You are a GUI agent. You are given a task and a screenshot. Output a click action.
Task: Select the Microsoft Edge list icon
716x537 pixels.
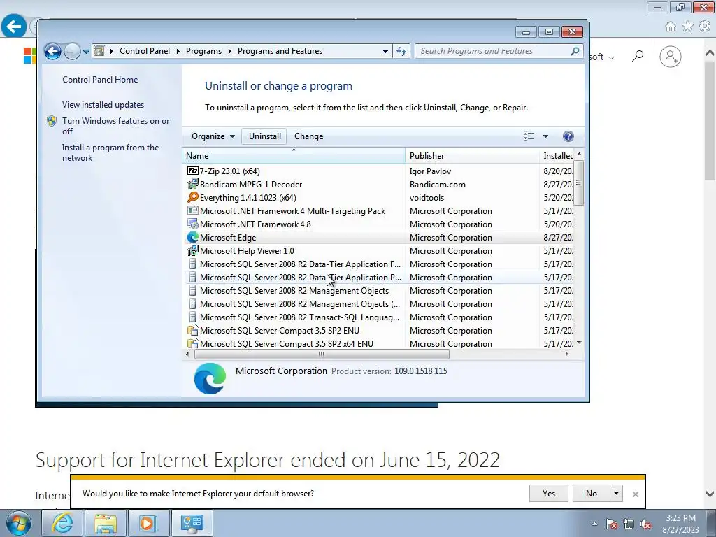[x=193, y=237]
